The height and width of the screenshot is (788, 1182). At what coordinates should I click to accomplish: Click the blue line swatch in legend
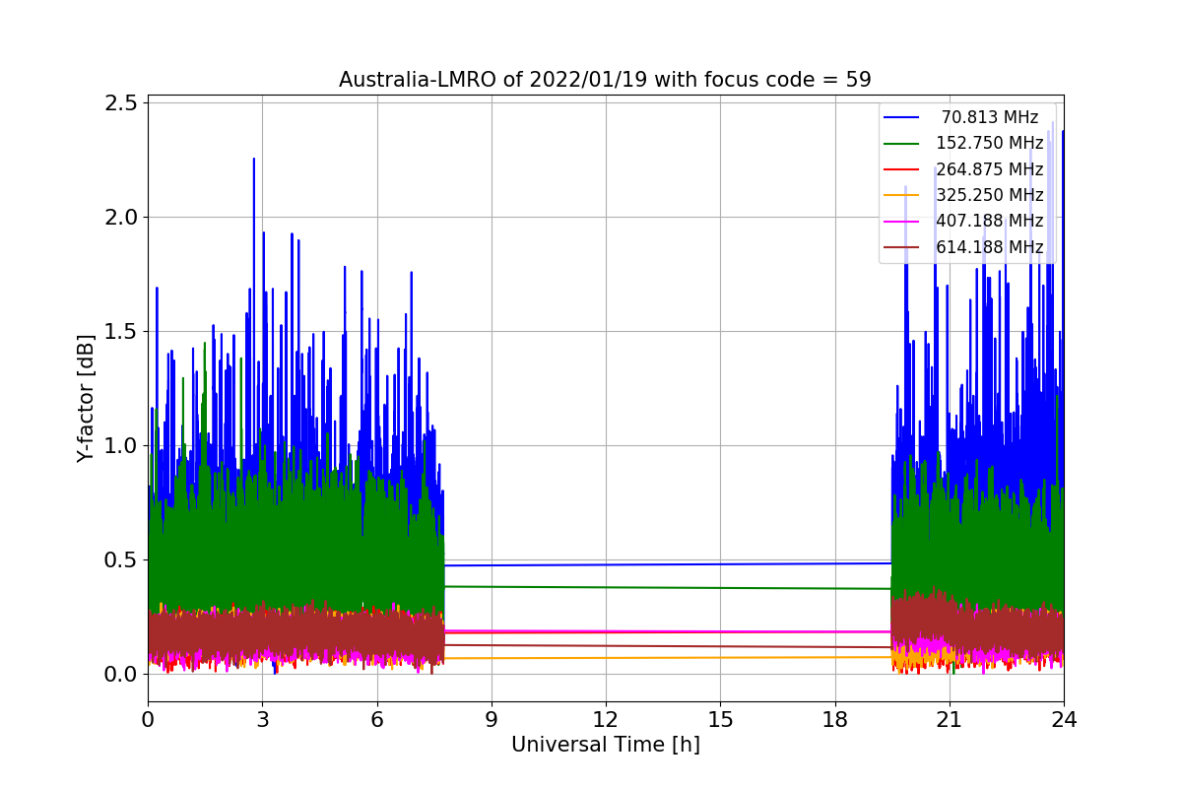pyautogui.click(x=901, y=117)
